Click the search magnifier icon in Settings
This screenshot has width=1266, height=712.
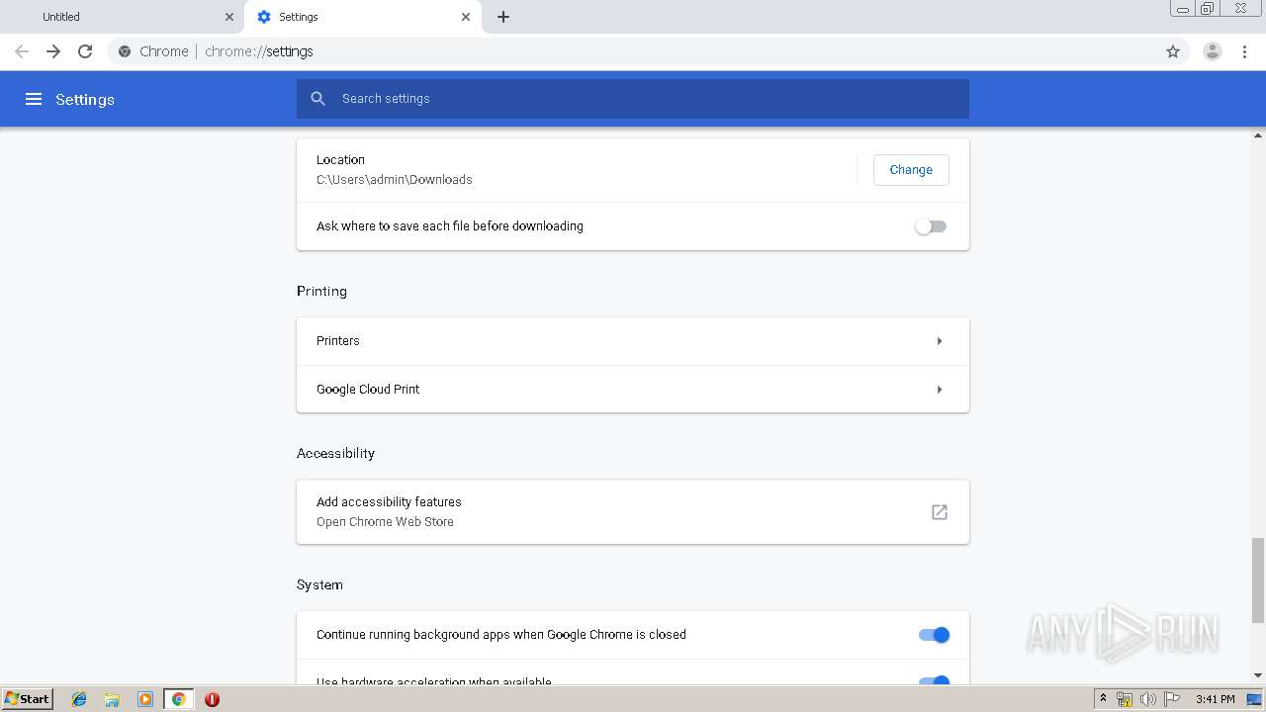click(317, 99)
